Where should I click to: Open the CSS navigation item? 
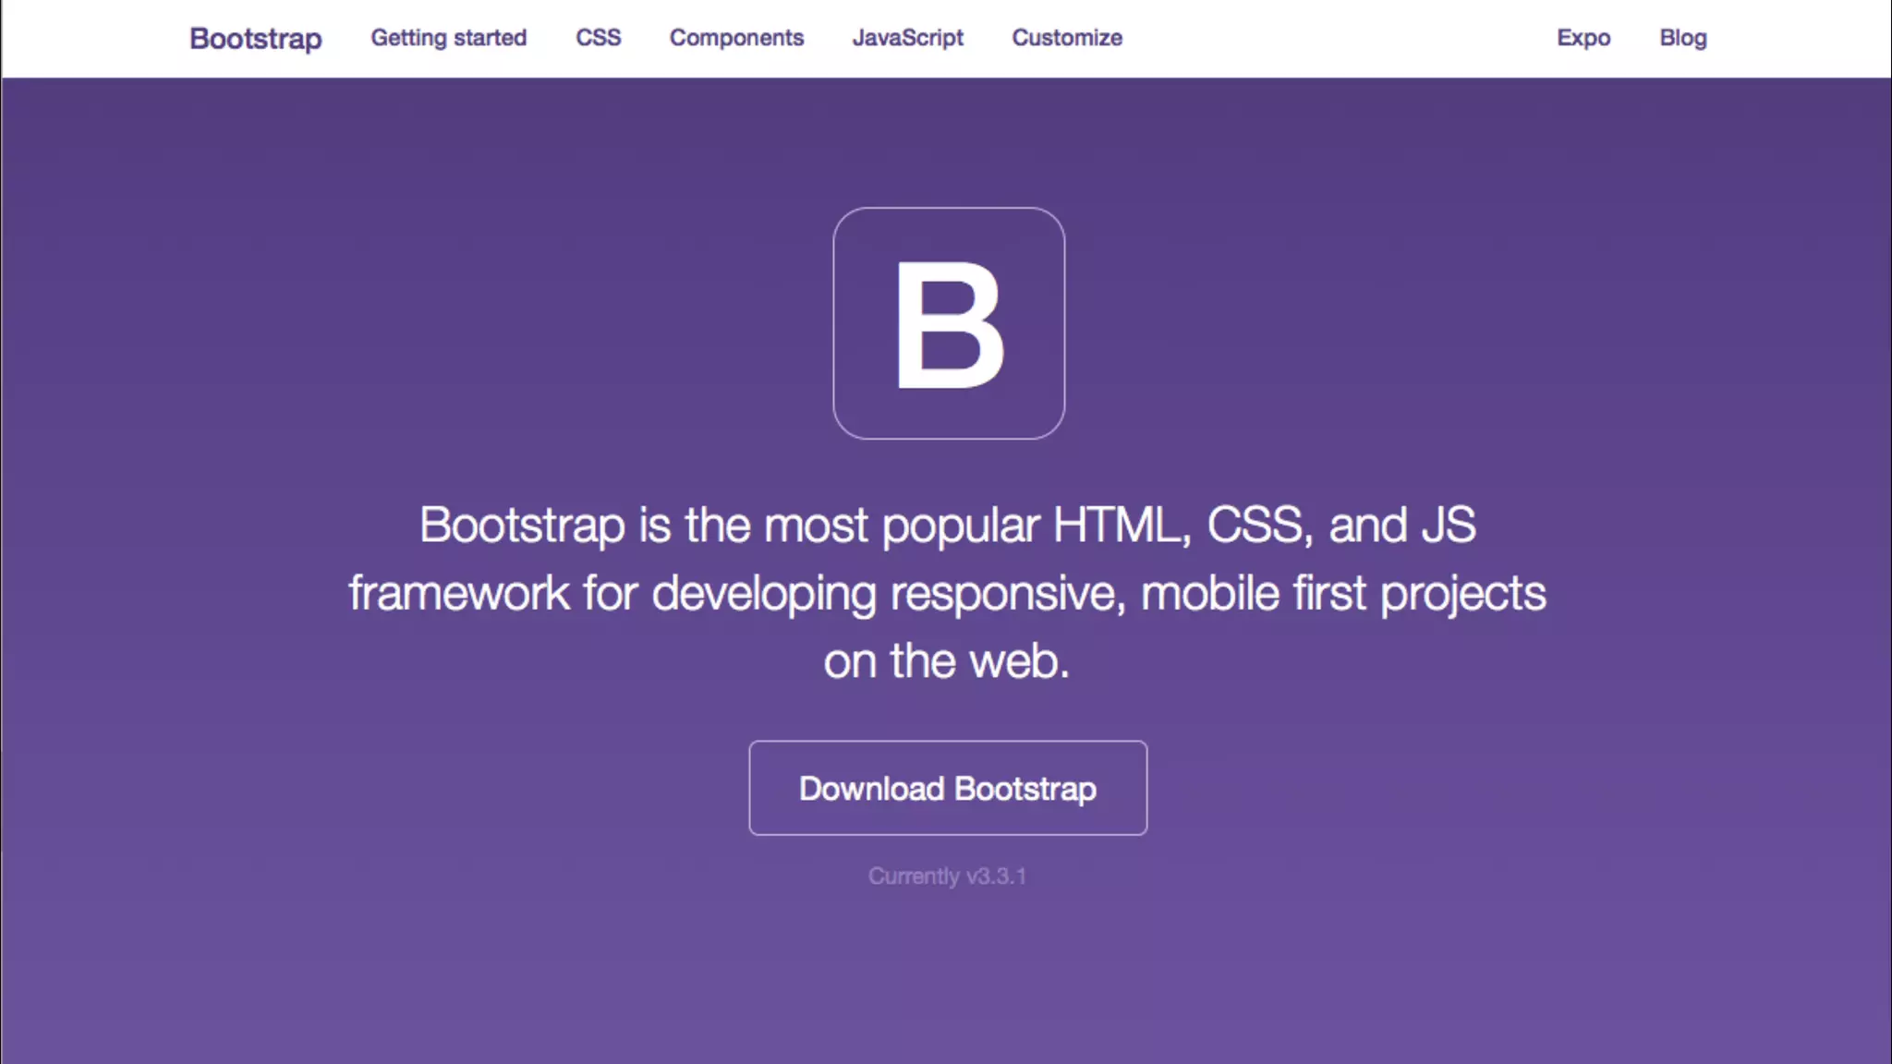pos(598,38)
